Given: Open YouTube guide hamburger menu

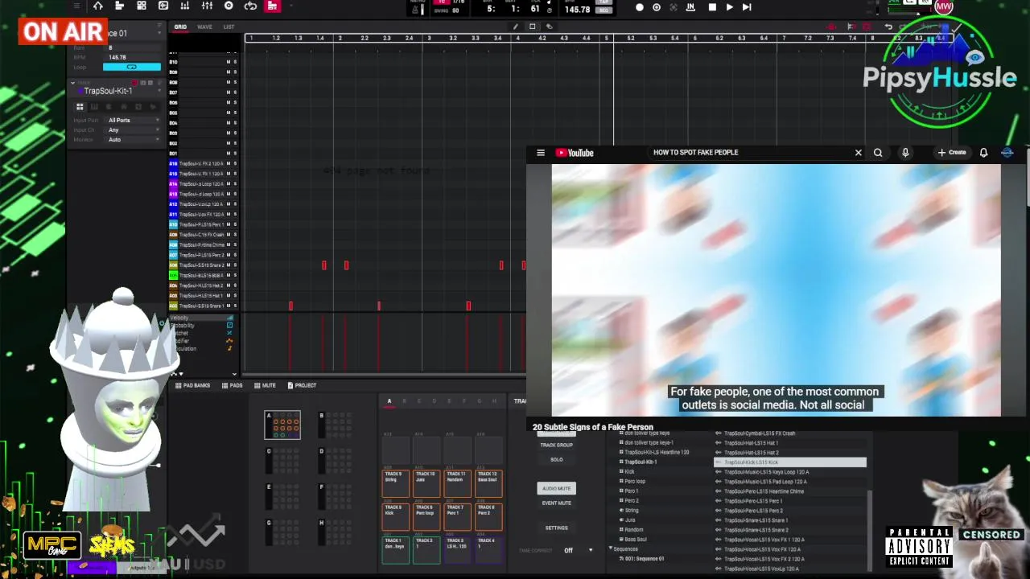Looking at the screenshot, I should click(x=541, y=153).
